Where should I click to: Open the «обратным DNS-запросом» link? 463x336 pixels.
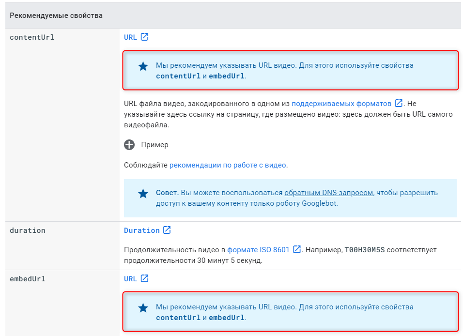pos(328,193)
